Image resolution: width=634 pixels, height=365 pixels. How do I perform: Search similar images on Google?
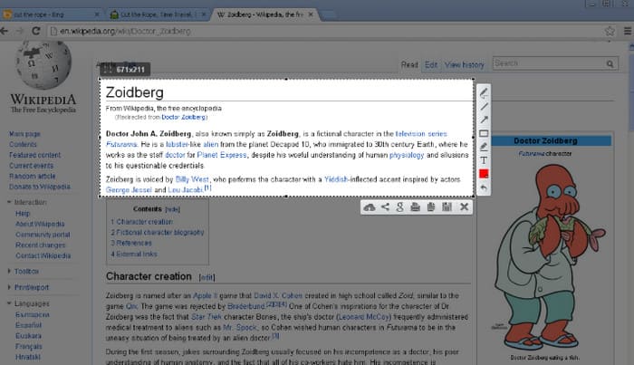pyautogui.click(x=399, y=207)
